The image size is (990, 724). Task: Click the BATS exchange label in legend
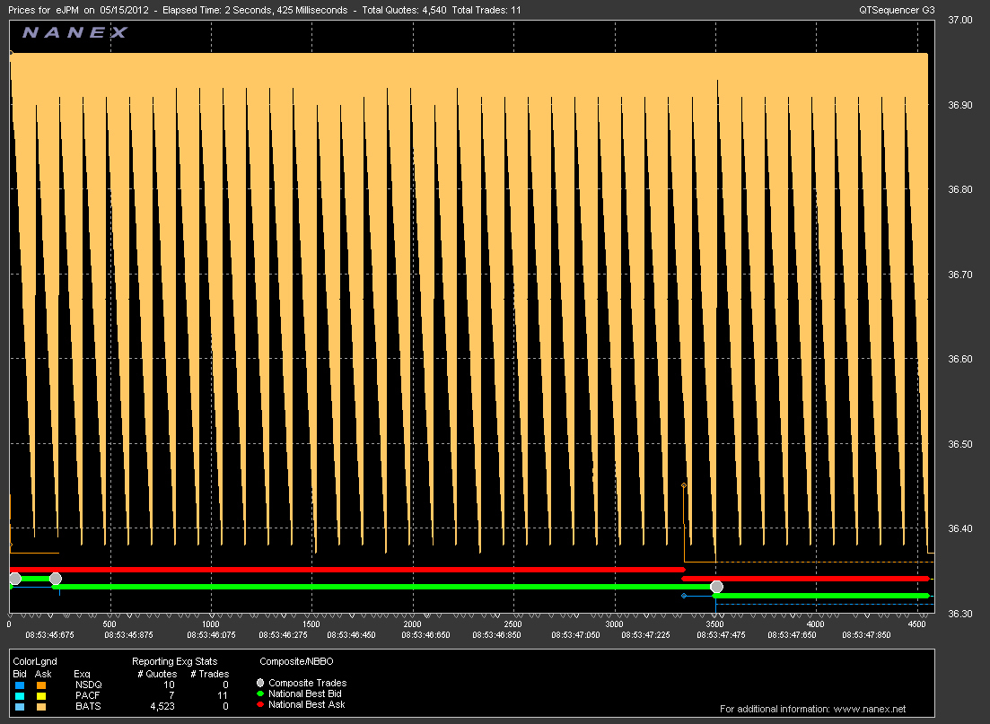click(88, 706)
